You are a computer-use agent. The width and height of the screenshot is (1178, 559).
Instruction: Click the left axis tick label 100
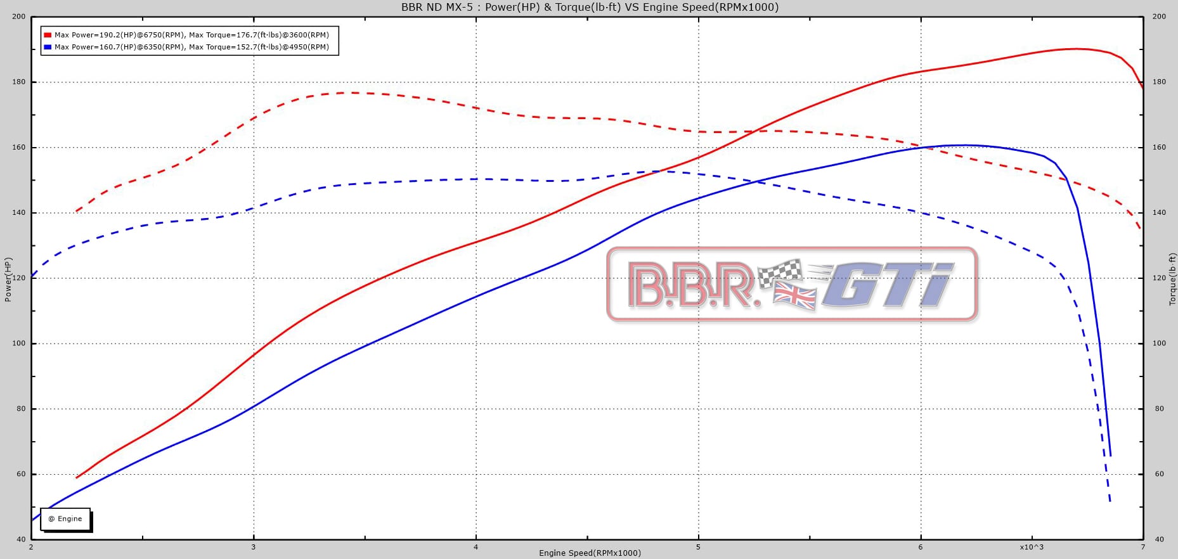click(19, 343)
